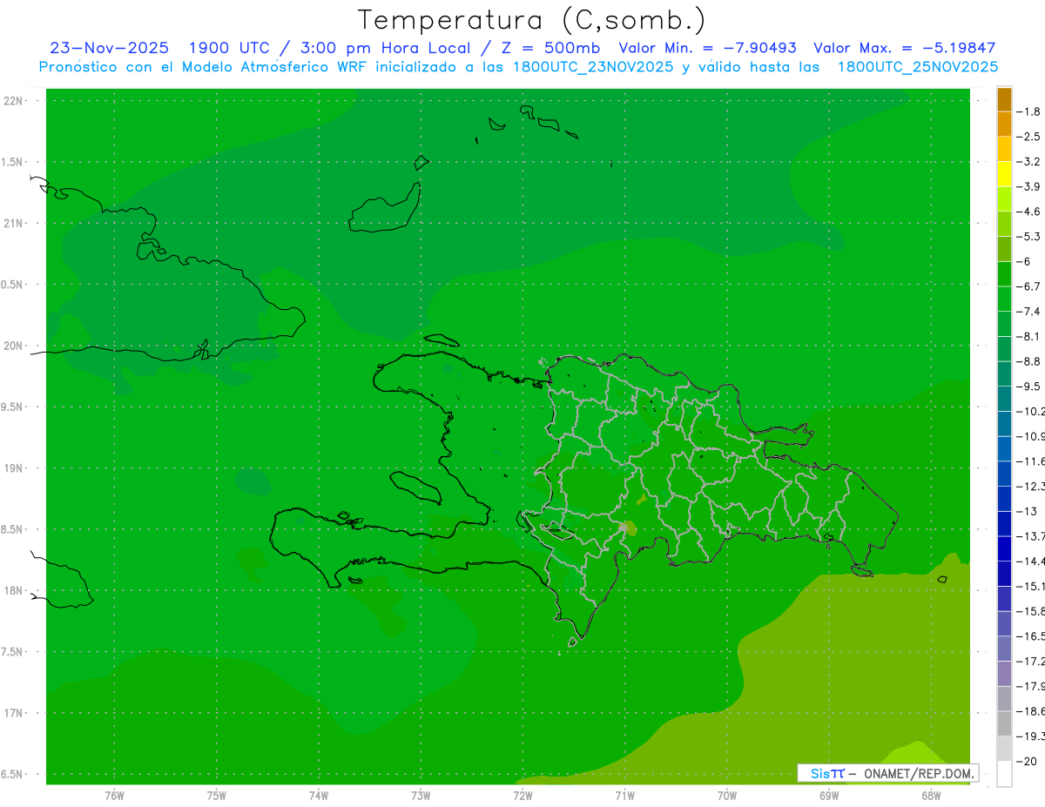Click the '68W' longitude axis label

coord(931,795)
